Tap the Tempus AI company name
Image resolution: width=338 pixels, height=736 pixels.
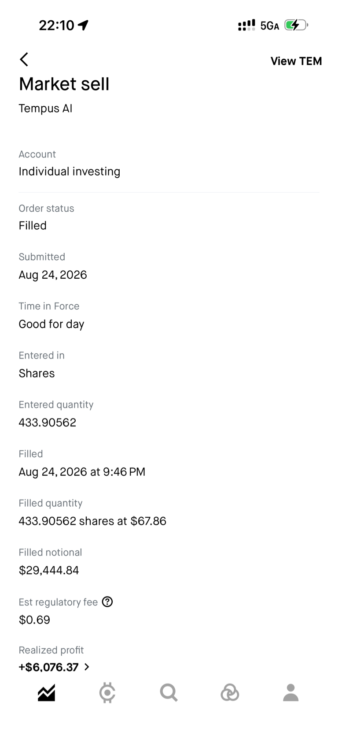point(45,108)
